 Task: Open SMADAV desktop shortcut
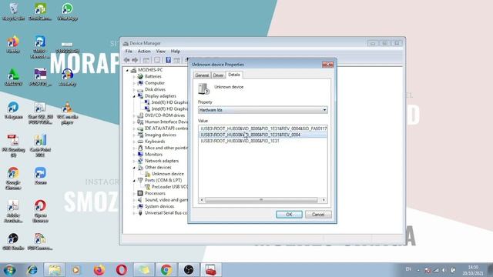coord(13,77)
